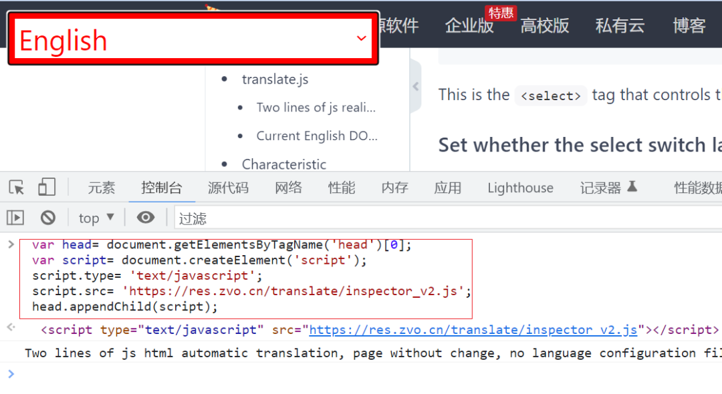Click the flask icon beside 记录器
The height and width of the screenshot is (394, 722).
(x=632, y=187)
